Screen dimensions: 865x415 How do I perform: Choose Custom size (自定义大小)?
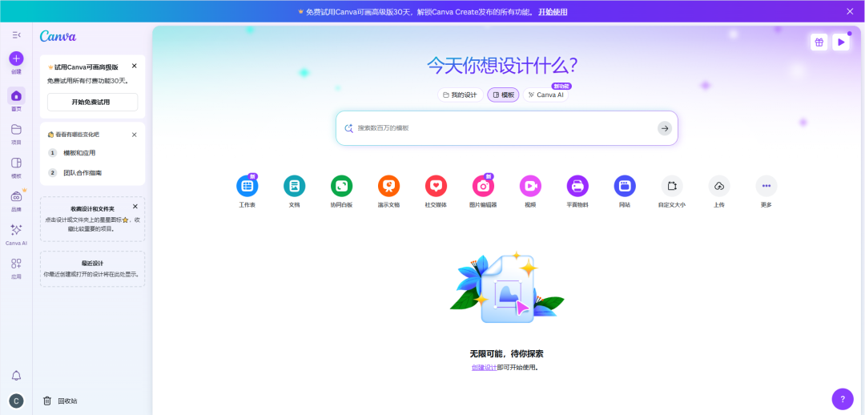tap(672, 186)
